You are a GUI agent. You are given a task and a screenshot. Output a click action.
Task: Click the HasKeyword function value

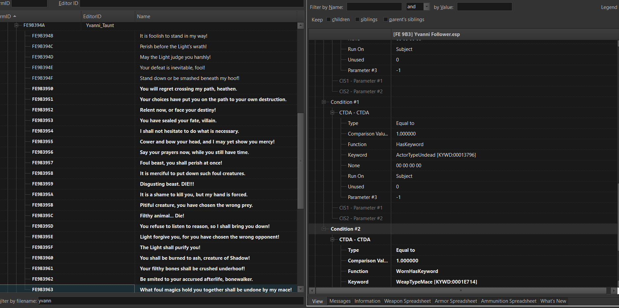410,144
